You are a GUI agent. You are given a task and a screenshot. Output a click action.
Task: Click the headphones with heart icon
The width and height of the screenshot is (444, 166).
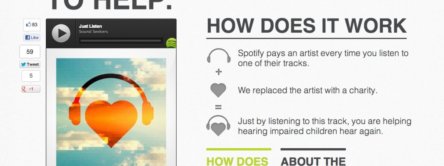pos(218,126)
